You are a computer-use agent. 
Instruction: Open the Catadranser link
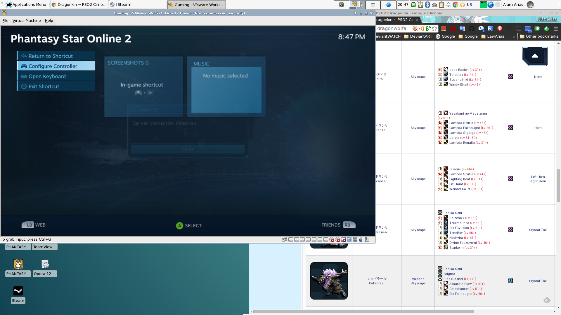click(x=459, y=289)
